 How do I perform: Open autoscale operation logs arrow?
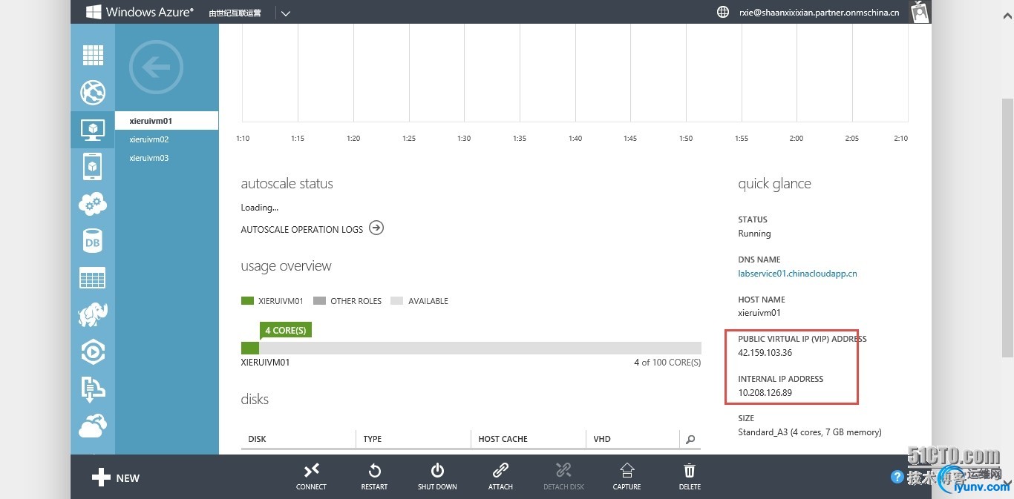click(376, 228)
